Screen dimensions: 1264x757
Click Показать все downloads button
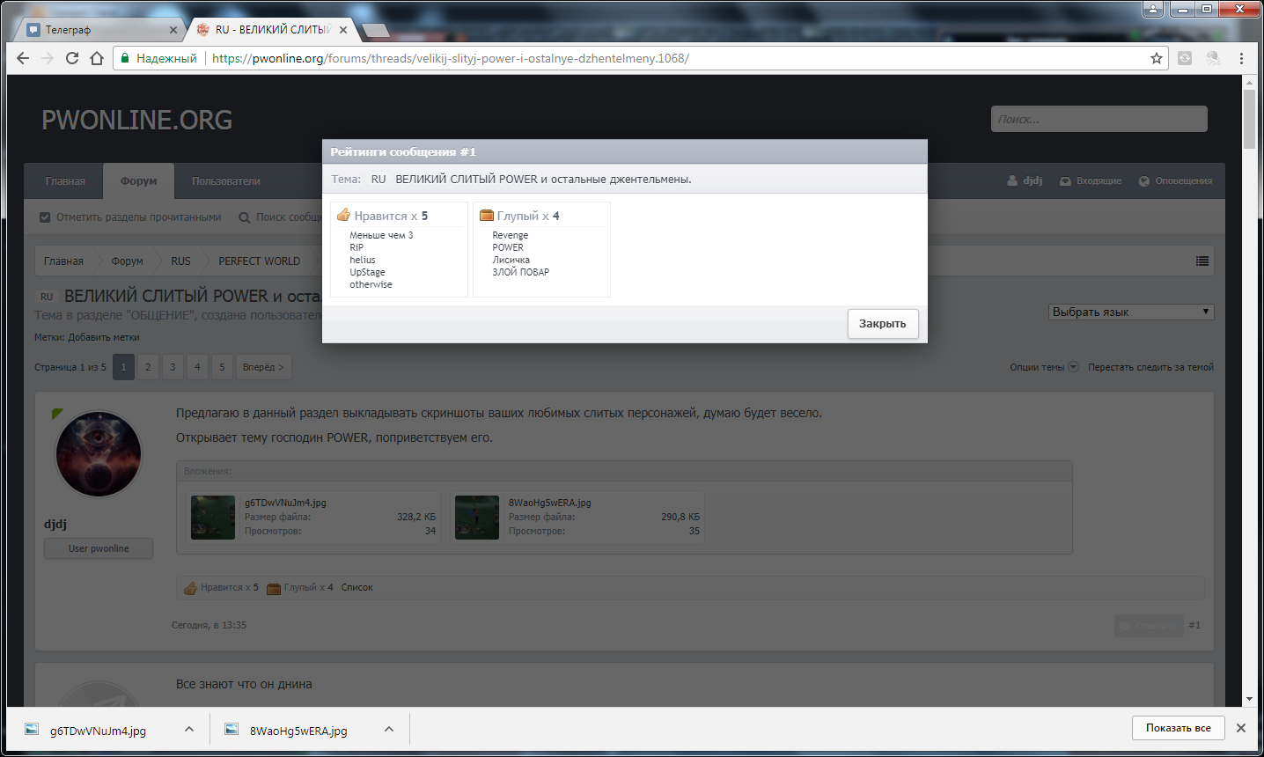click(1179, 728)
